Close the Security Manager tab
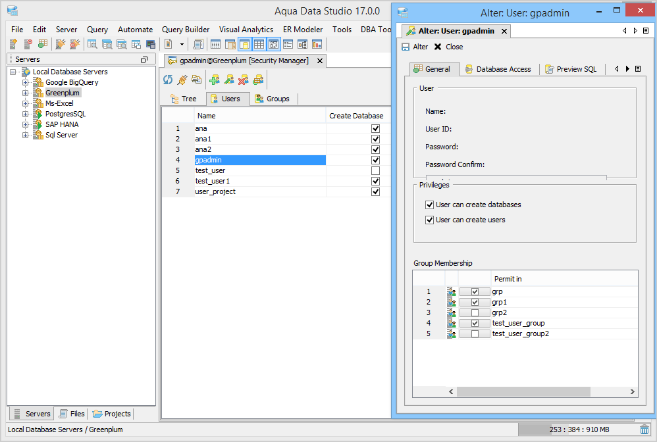The height and width of the screenshot is (442, 657). (320, 61)
